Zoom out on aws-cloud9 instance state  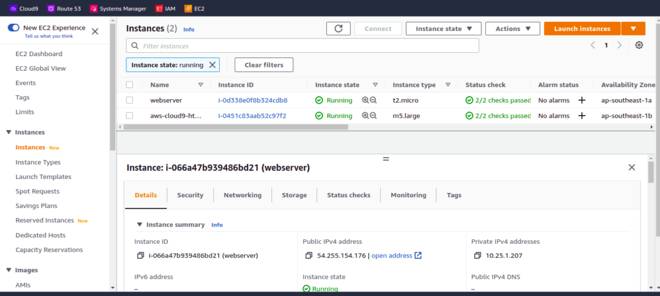coord(373,116)
